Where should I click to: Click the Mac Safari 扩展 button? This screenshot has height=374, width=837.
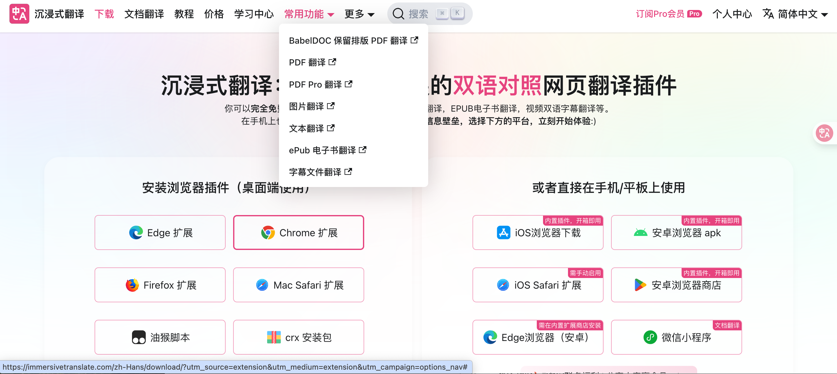click(298, 285)
